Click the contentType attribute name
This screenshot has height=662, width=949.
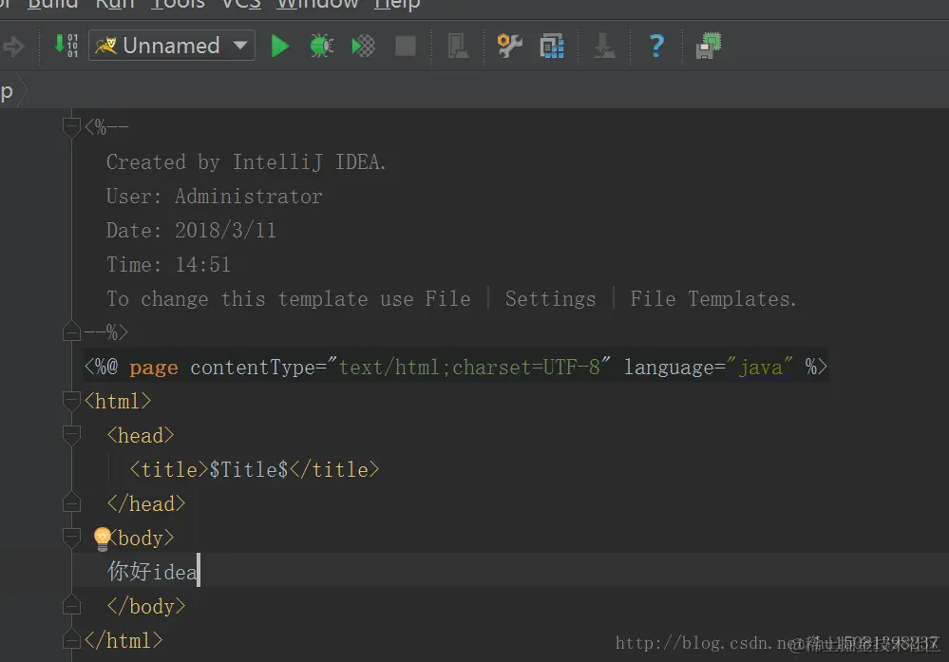pyautogui.click(x=253, y=368)
